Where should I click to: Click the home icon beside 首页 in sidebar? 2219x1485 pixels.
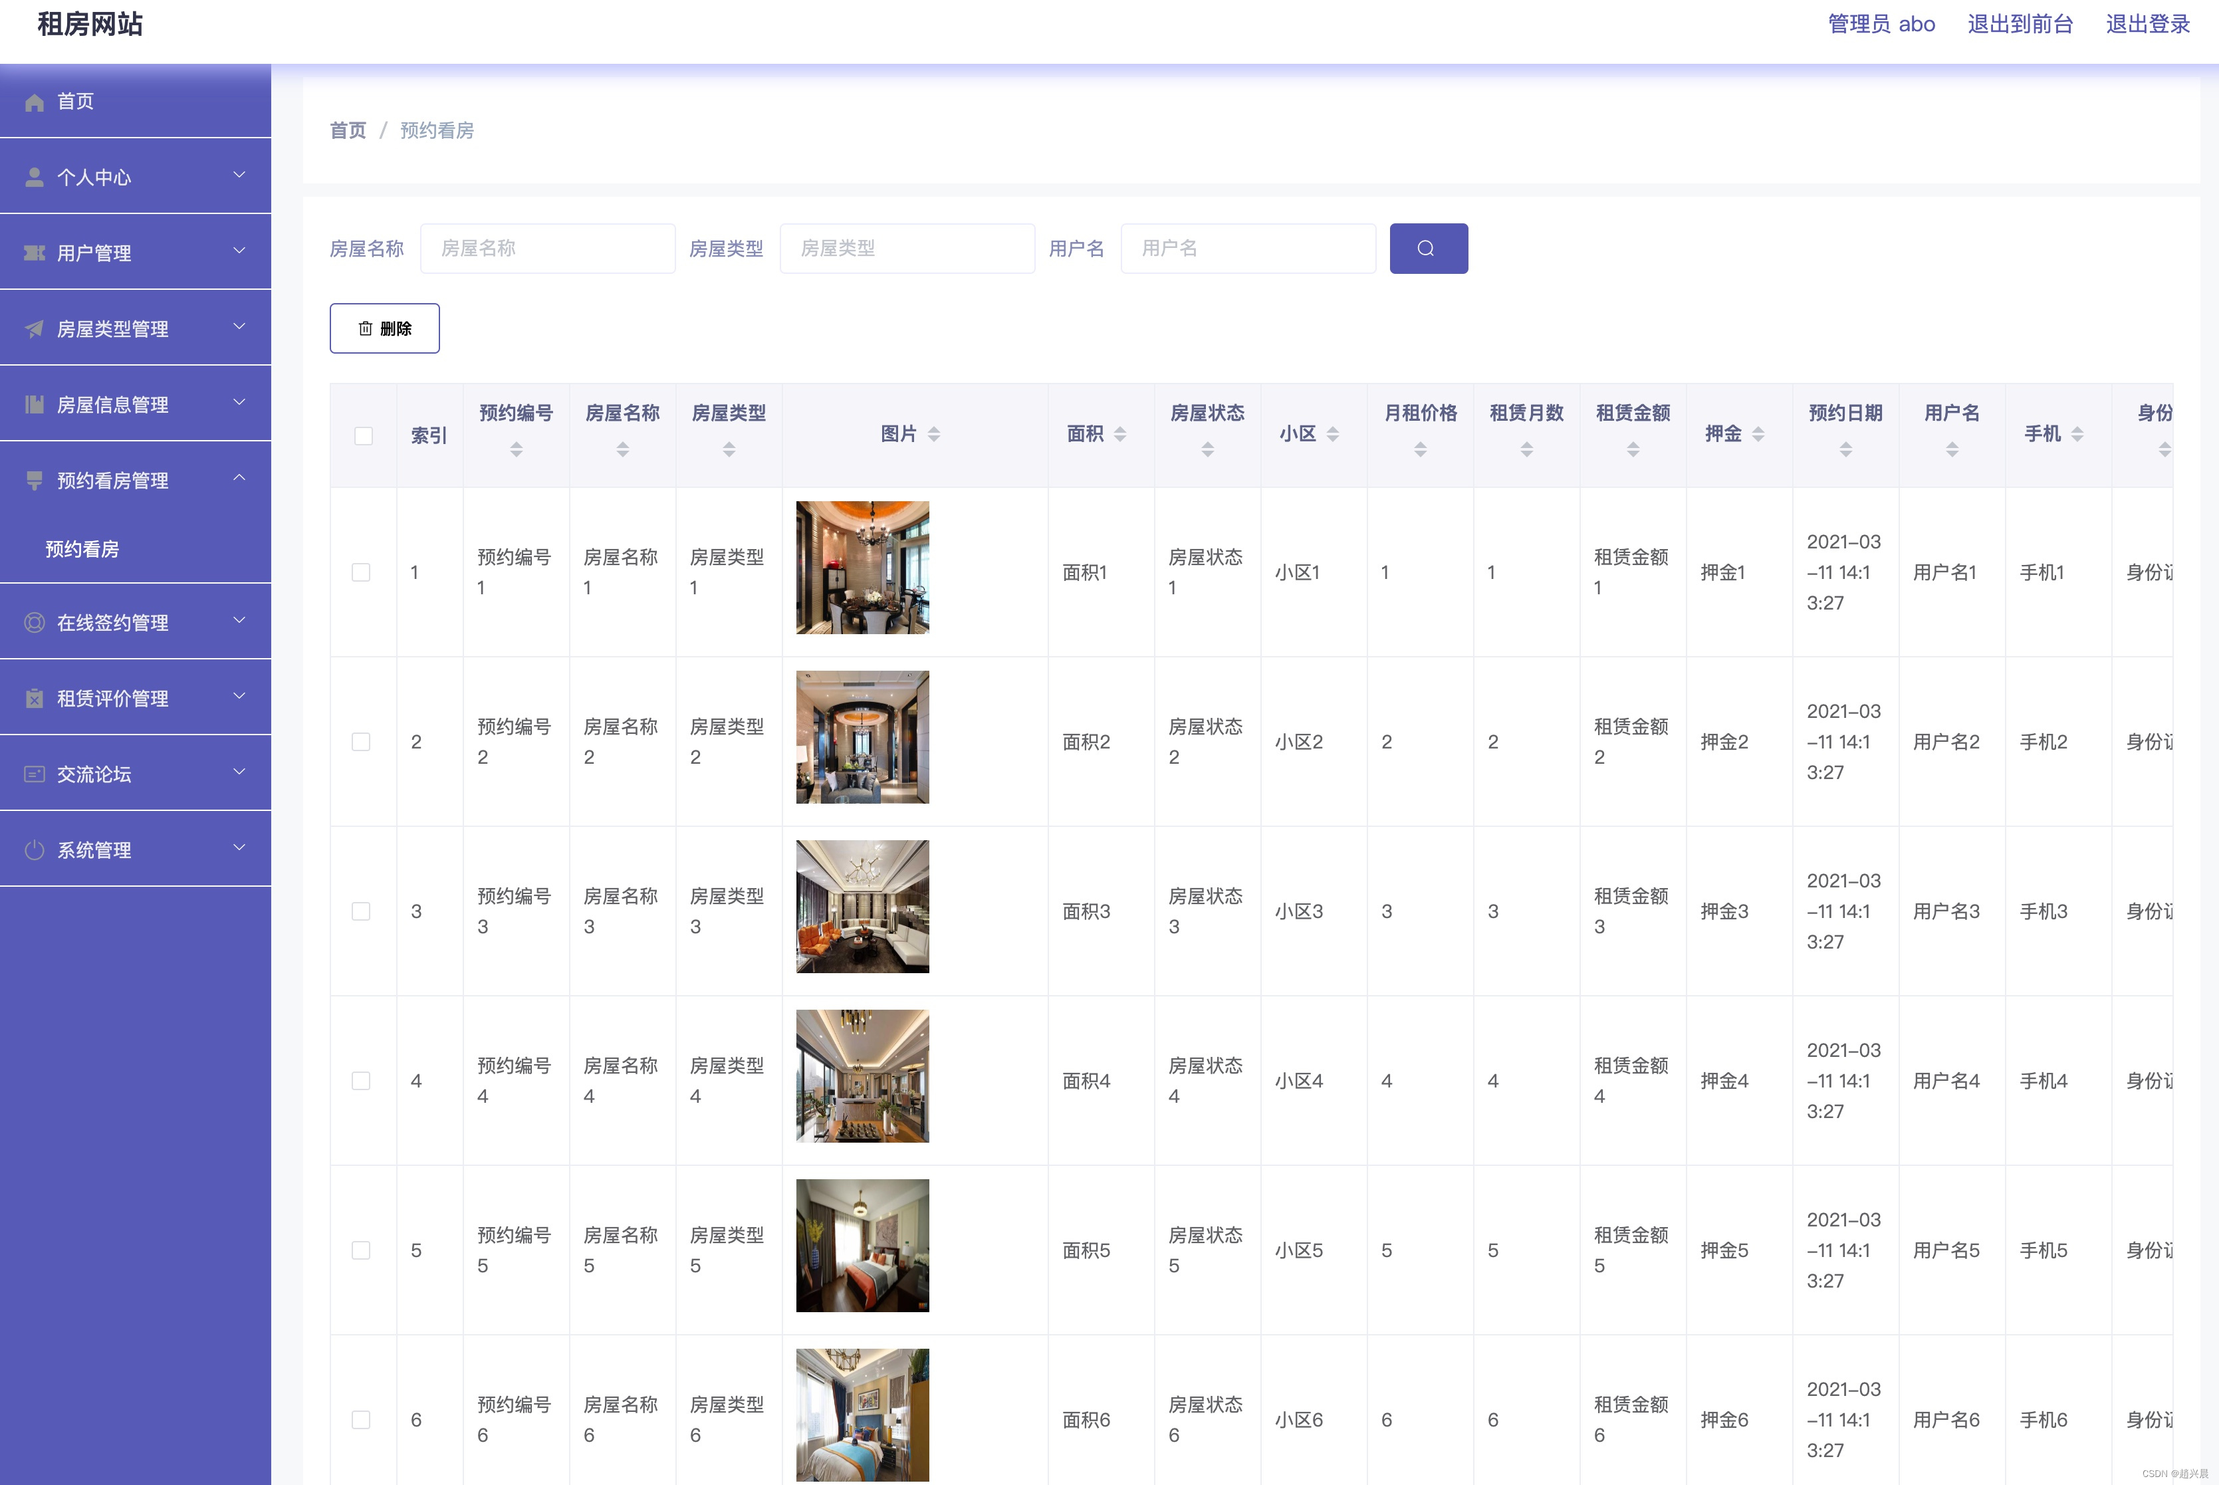(34, 102)
